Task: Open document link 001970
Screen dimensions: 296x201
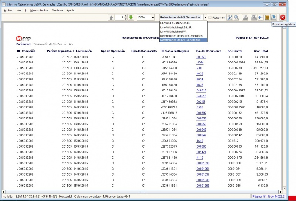Action: [201, 57]
